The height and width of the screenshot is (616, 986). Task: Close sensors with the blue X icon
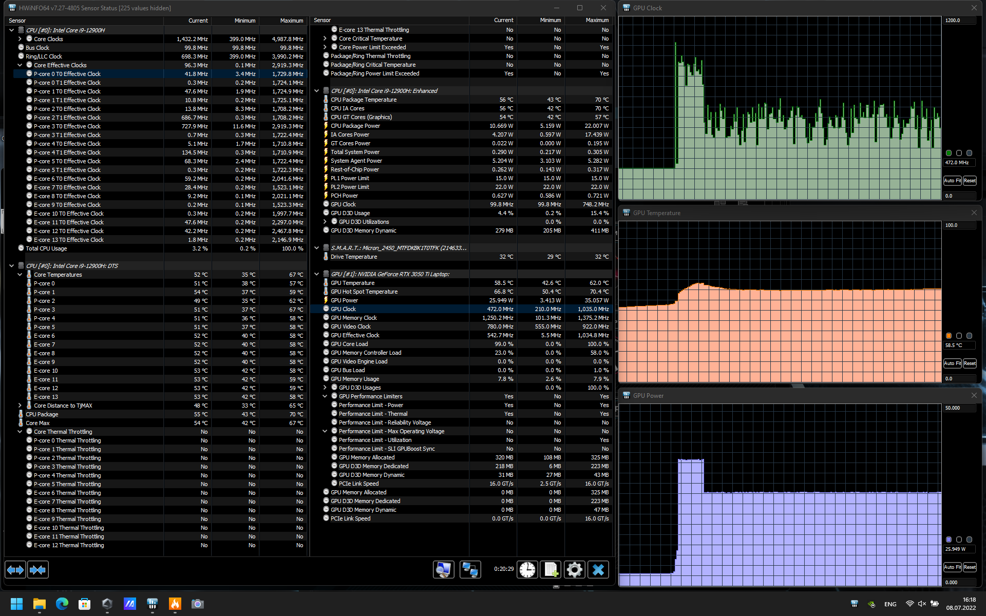coord(598,570)
